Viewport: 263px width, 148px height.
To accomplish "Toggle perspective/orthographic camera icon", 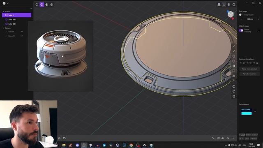I will pyautogui.click(x=219, y=5).
